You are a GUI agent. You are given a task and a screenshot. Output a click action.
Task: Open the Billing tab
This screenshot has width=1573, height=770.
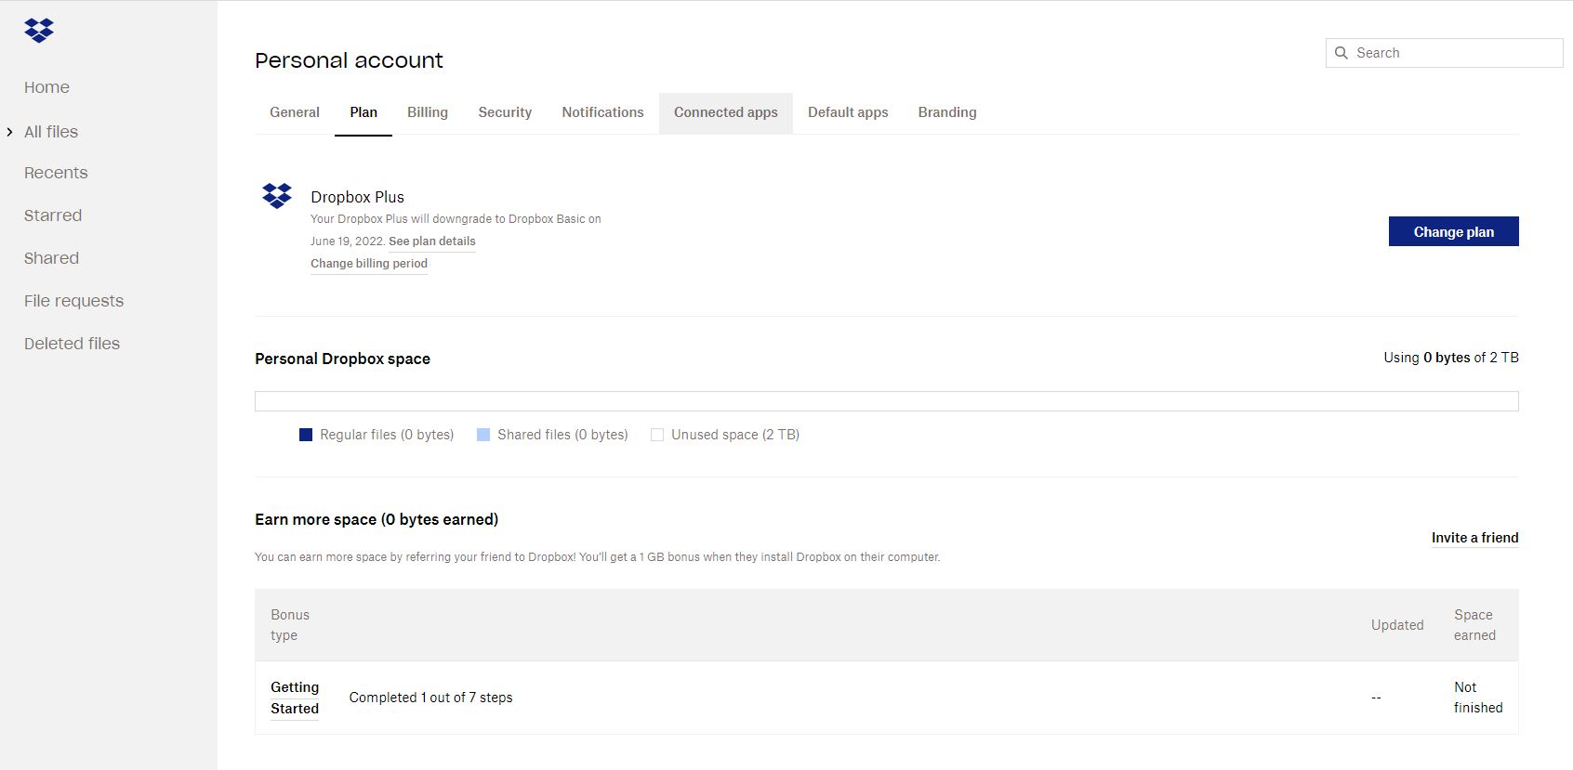click(x=428, y=112)
